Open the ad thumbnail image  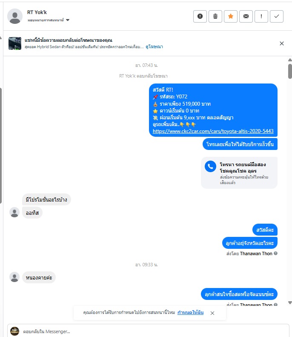coord(15,43)
